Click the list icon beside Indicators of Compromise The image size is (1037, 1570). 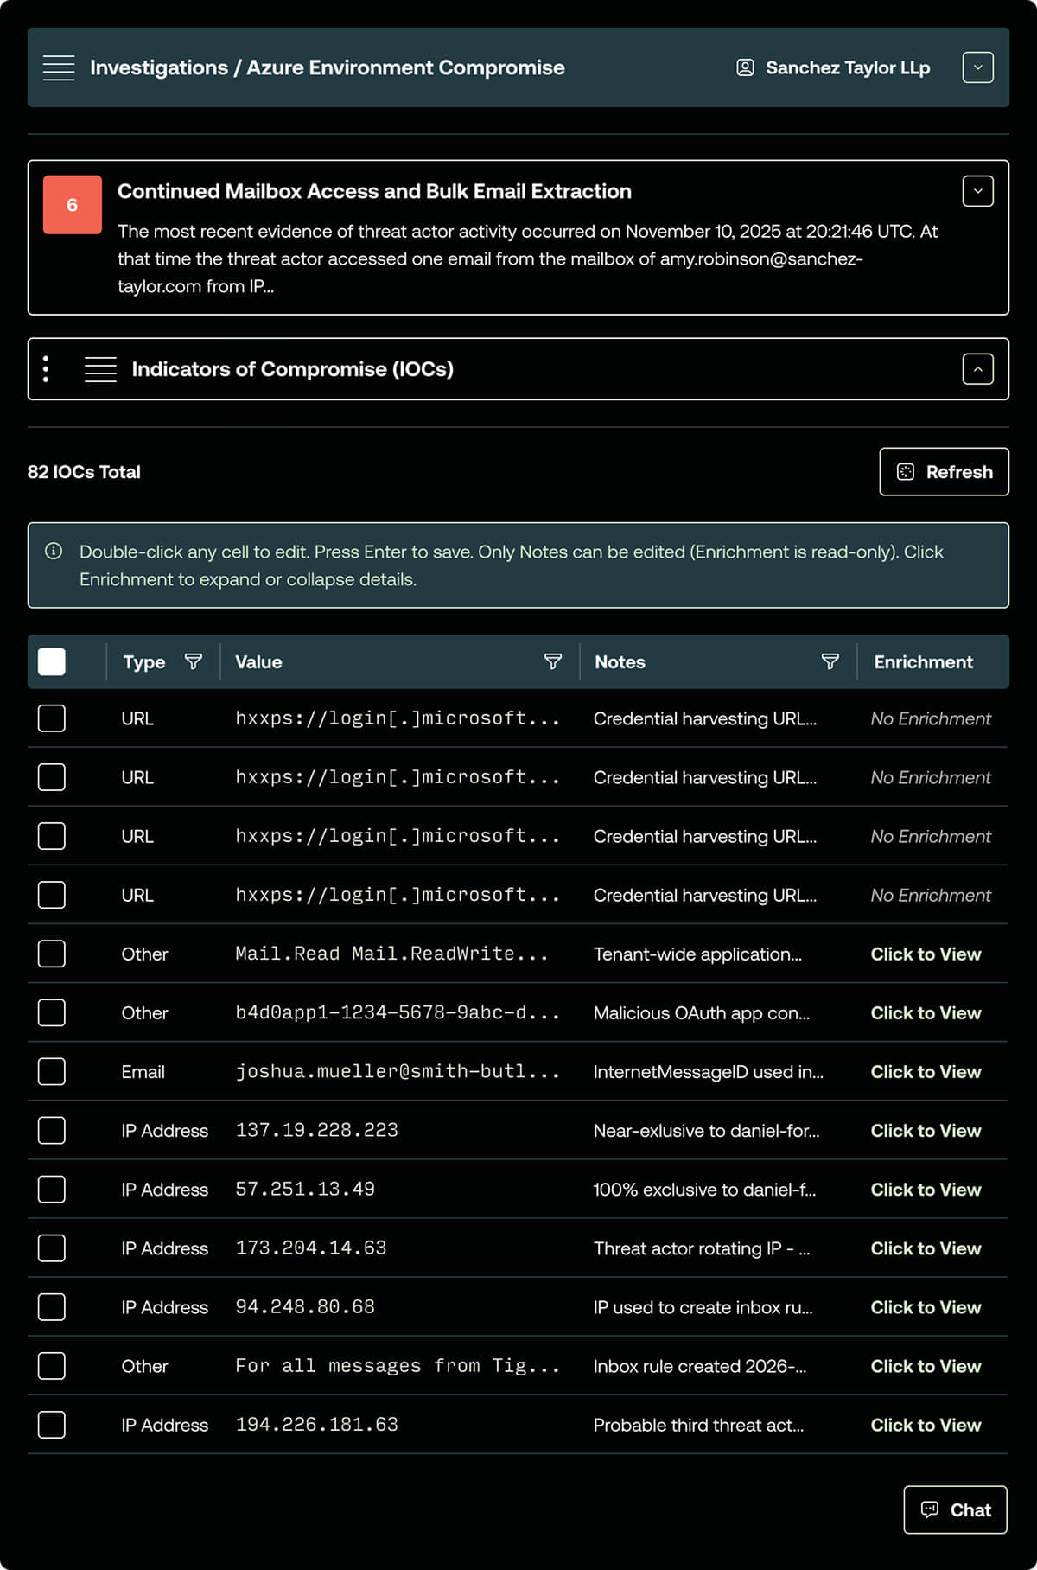[100, 369]
